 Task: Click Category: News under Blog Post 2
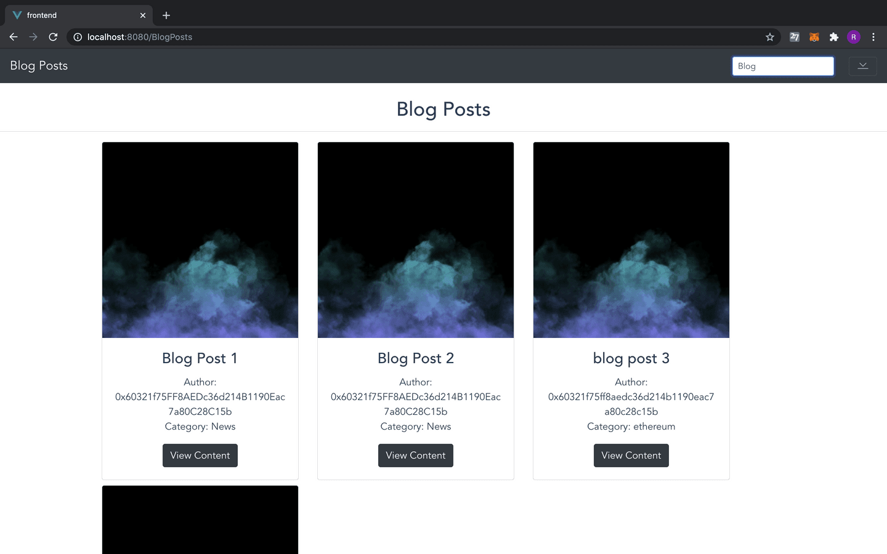tap(416, 427)
